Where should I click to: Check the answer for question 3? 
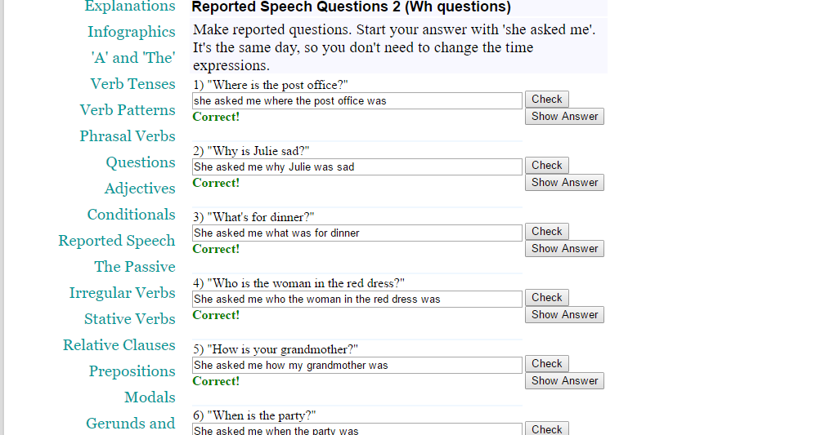point(546,232)
